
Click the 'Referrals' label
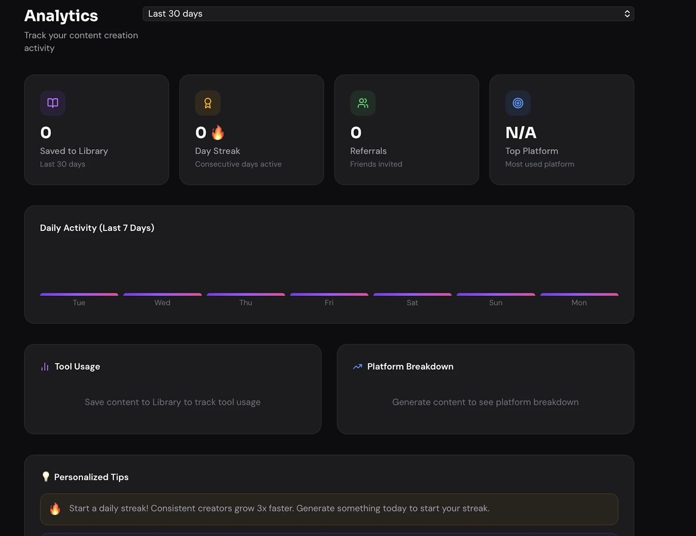point(368,151)
